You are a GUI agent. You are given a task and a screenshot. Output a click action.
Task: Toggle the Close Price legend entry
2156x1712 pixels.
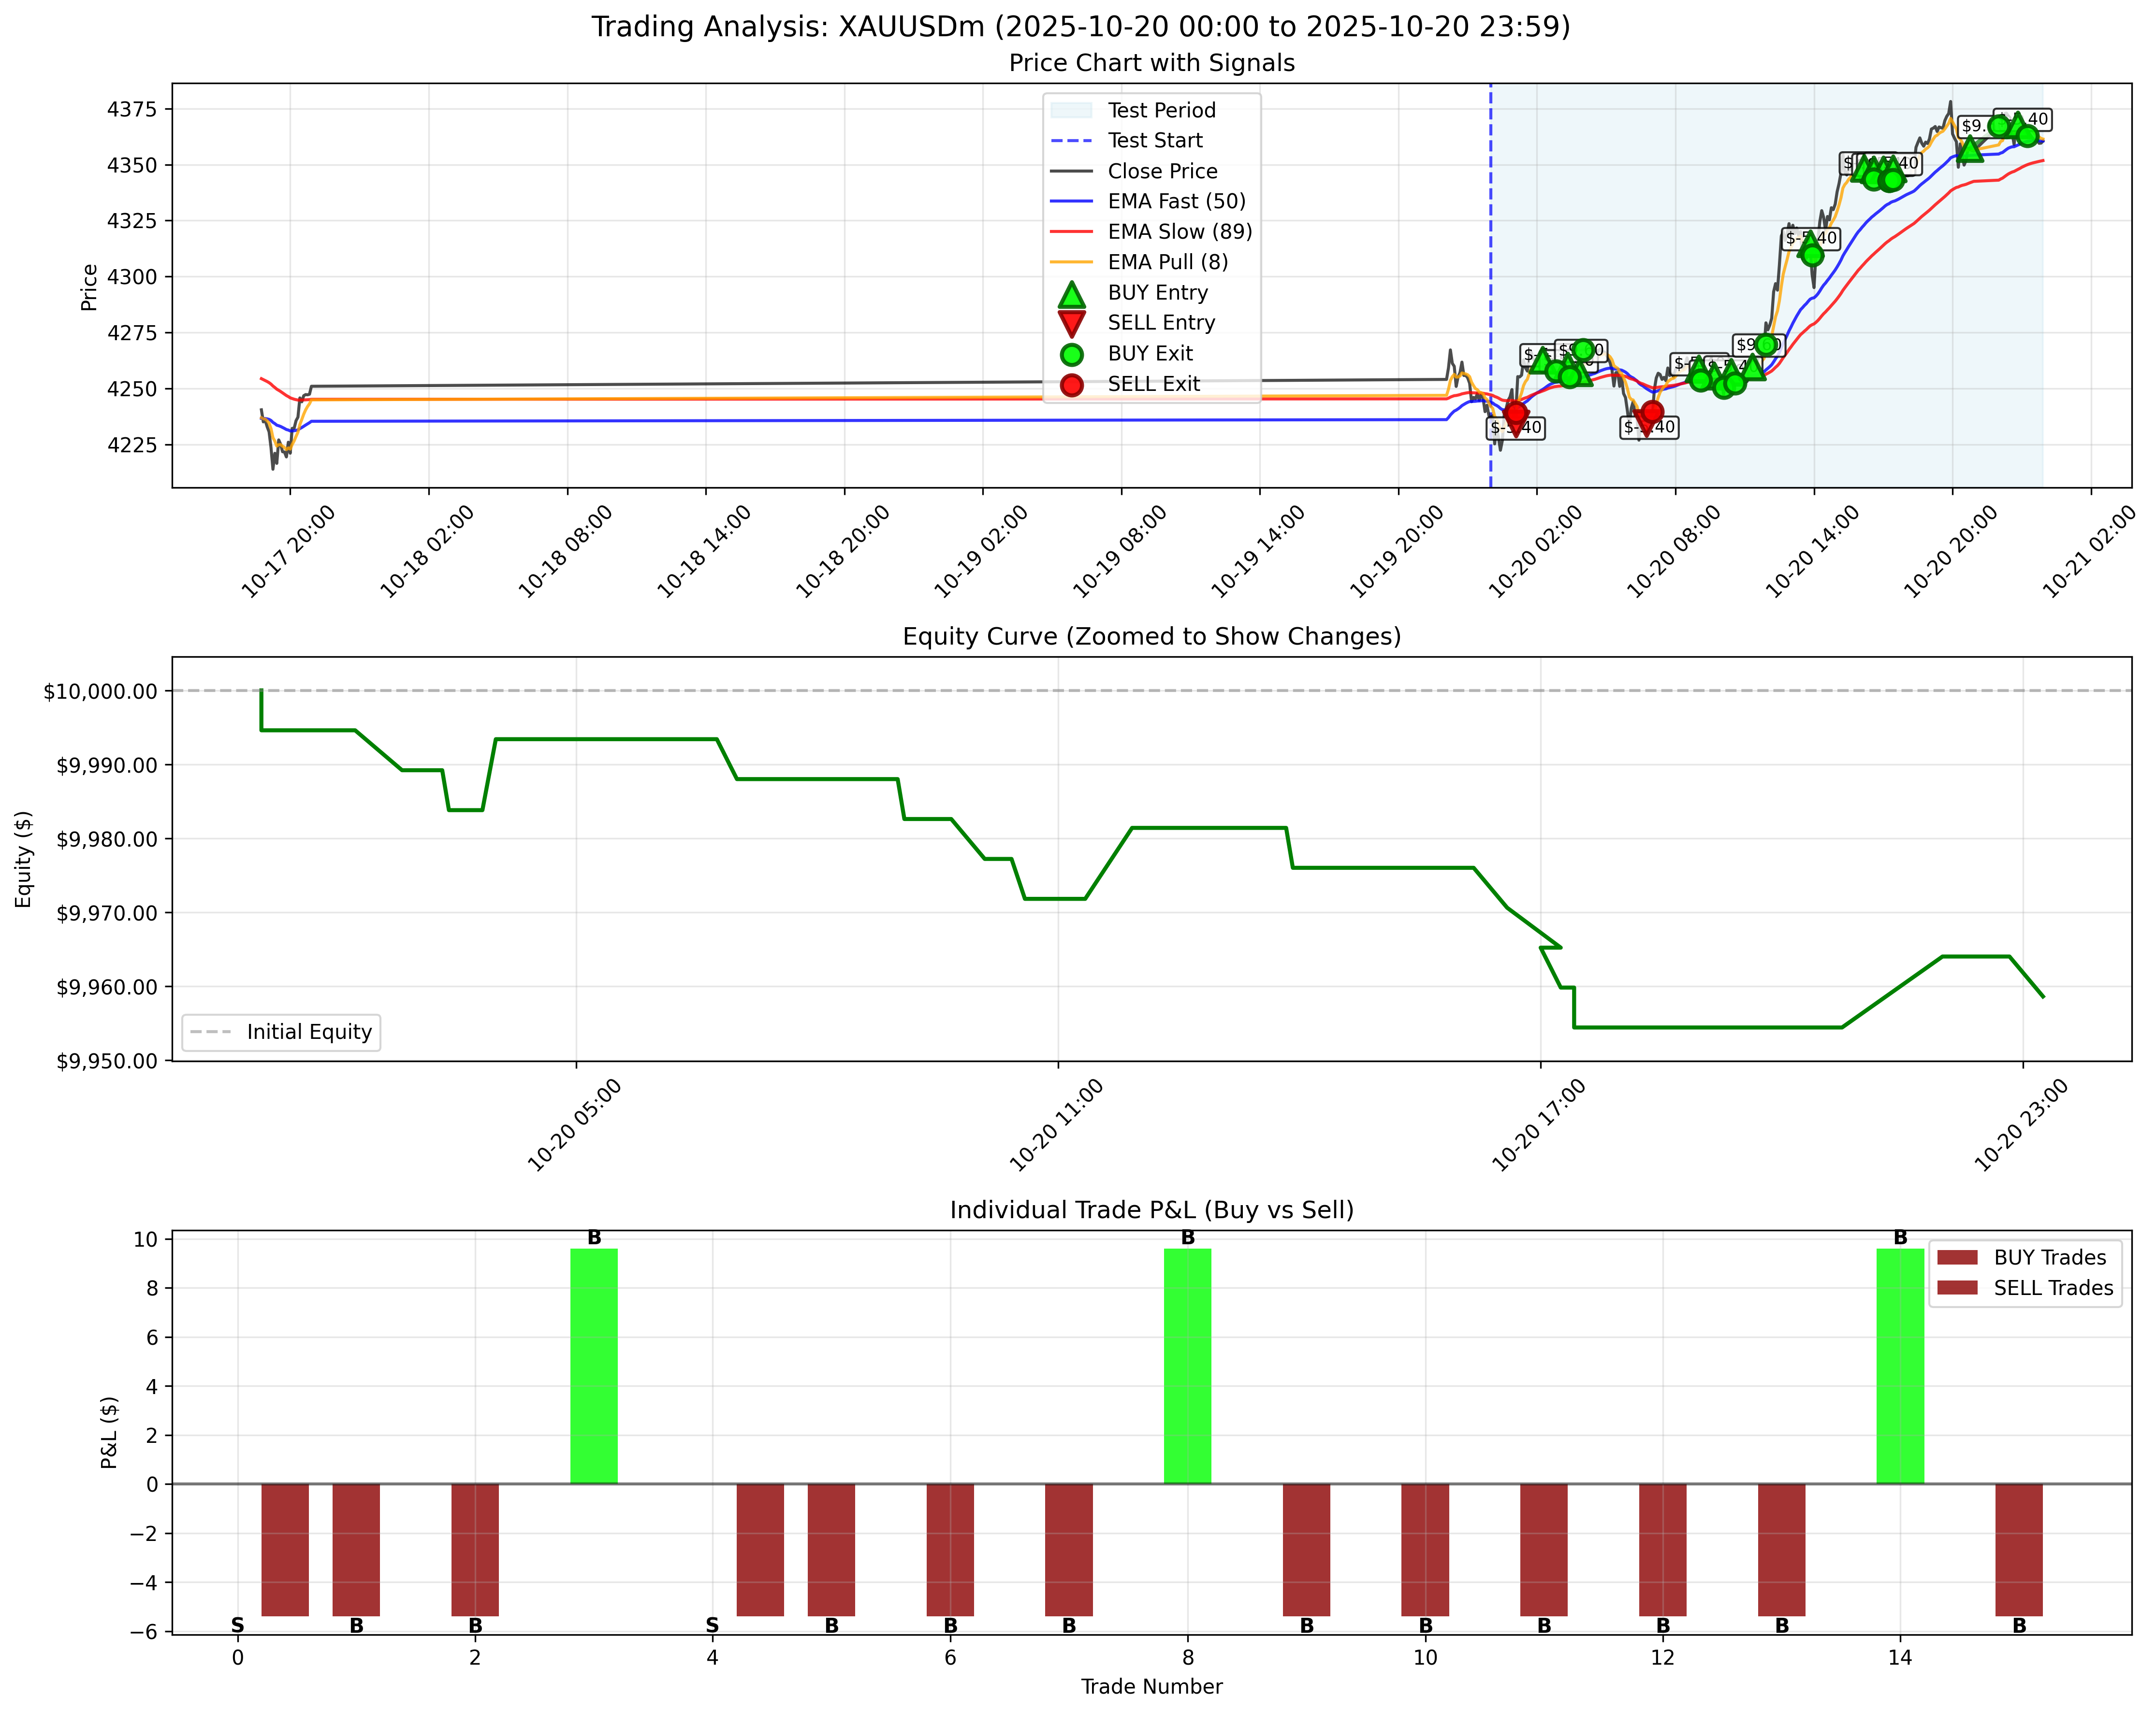coord(1072,171)
